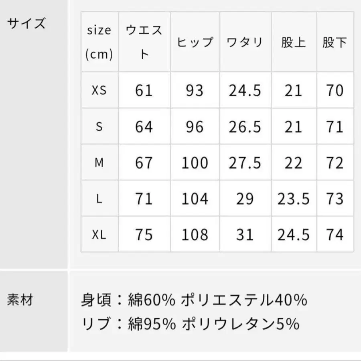Select the XL 股下 value 74
361x361 pixels.
(x=335, y=235)
